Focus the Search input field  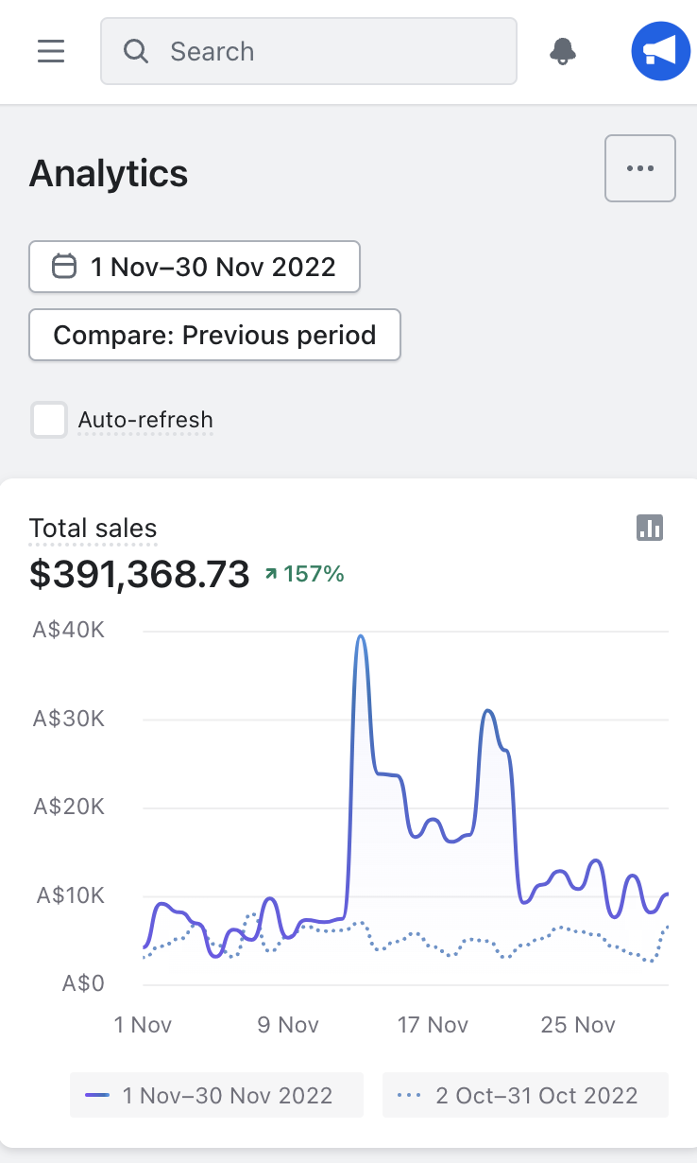(x=331, y=51)
